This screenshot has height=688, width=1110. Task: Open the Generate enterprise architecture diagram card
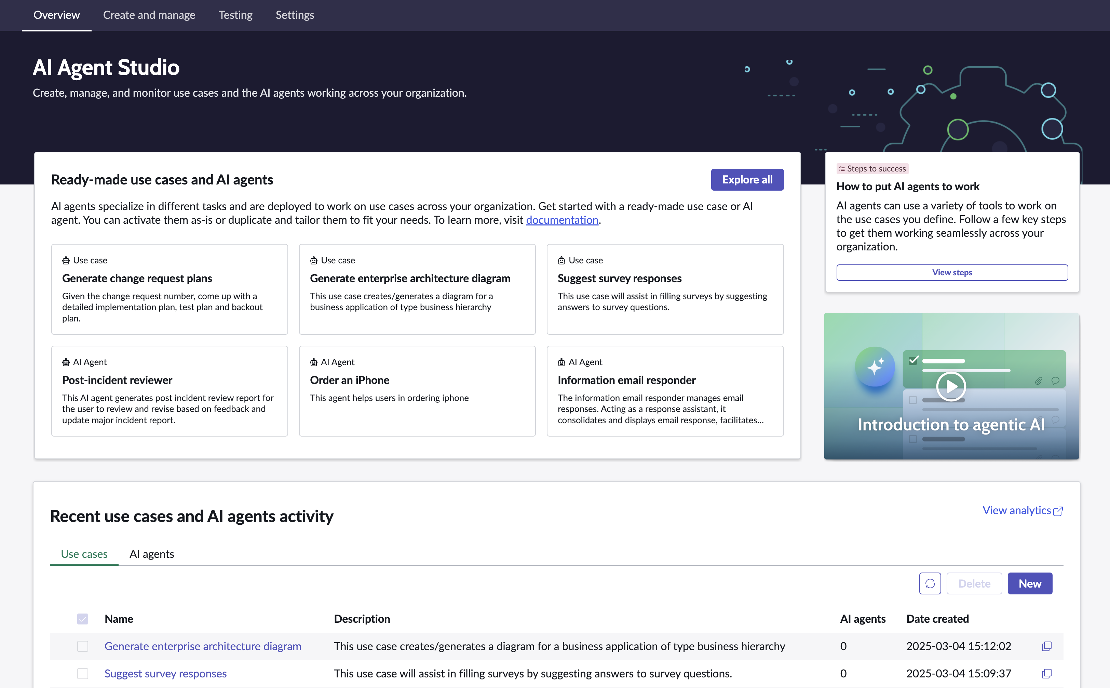[x=417, y=289]
